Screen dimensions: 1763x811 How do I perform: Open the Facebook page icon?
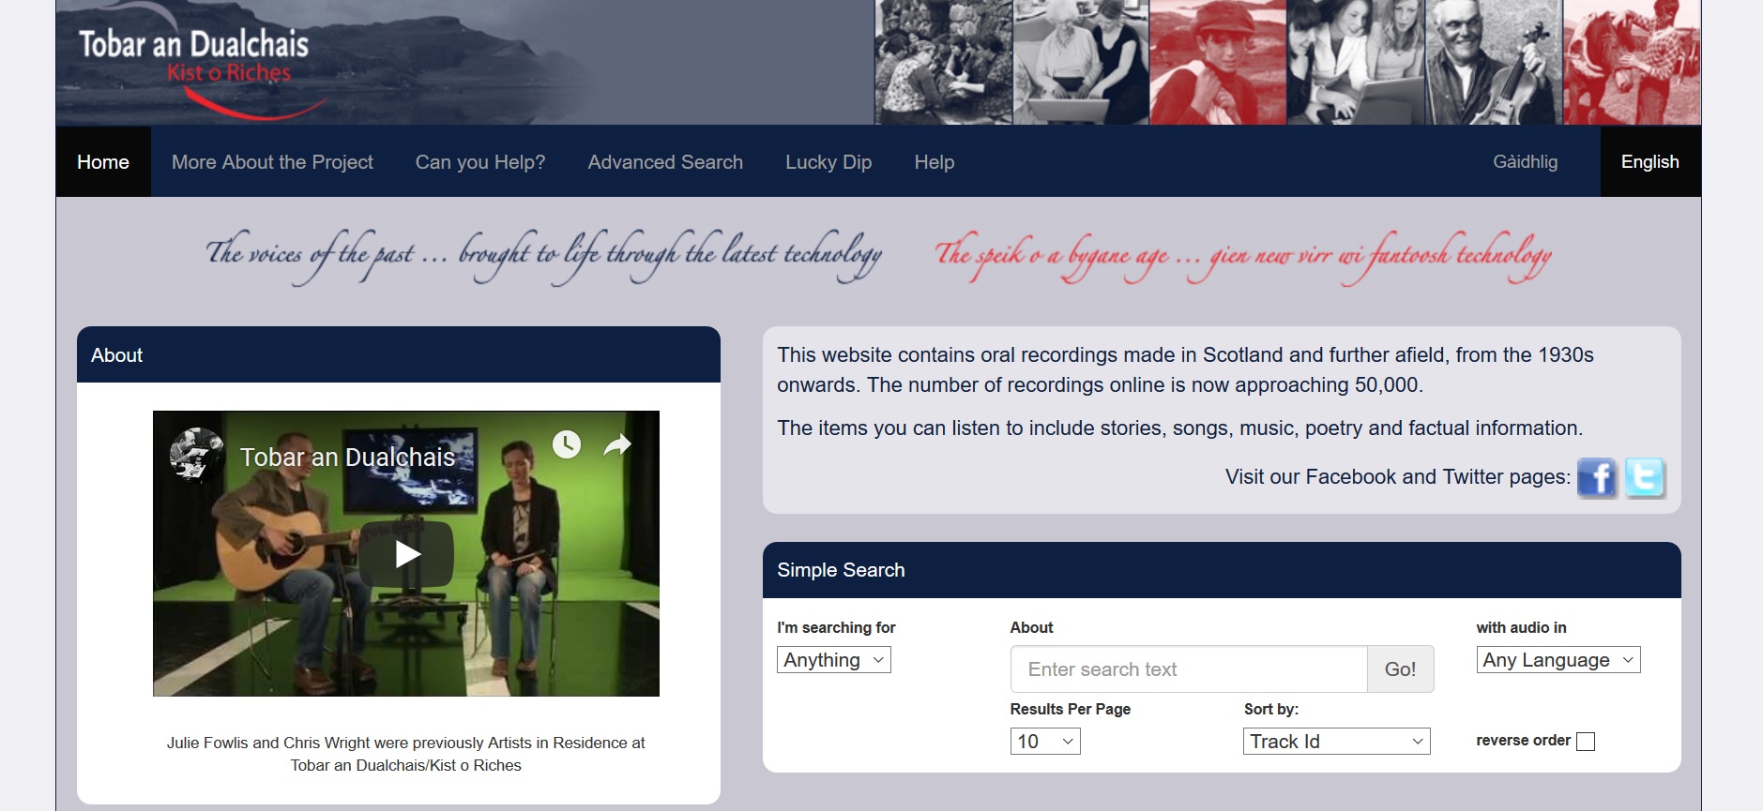click(1597, 478)
